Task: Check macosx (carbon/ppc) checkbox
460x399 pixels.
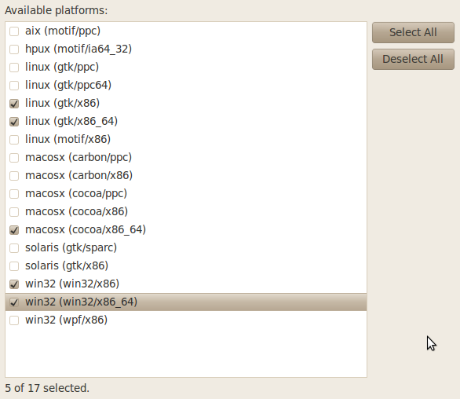Action: (x=14, y=158)
